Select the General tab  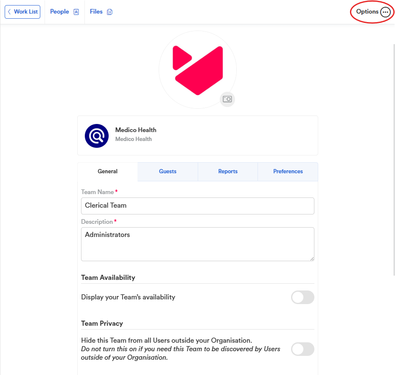click(108, 172)
